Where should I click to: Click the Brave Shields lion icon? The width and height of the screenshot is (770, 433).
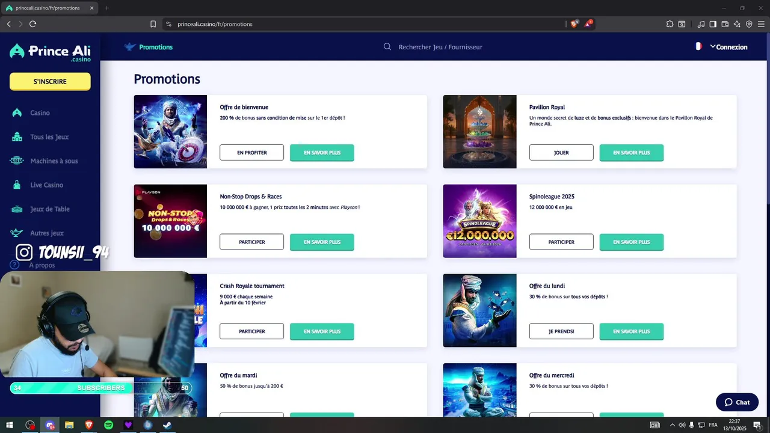(574, 23)
